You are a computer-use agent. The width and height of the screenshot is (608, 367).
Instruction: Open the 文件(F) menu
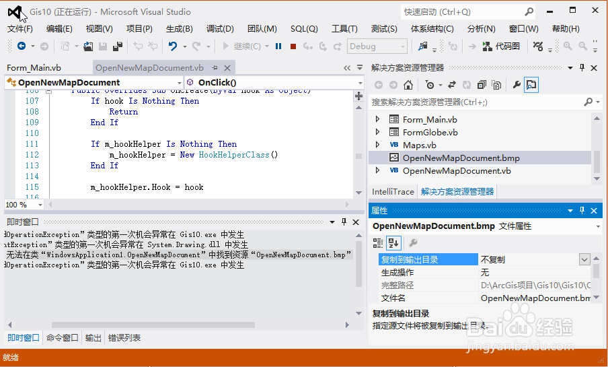click(20, 29)
